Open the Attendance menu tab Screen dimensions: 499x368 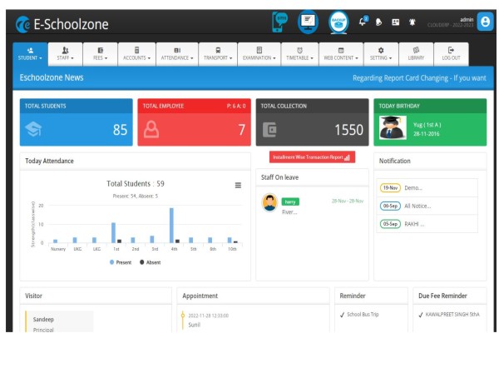click(x=175, y=53)
